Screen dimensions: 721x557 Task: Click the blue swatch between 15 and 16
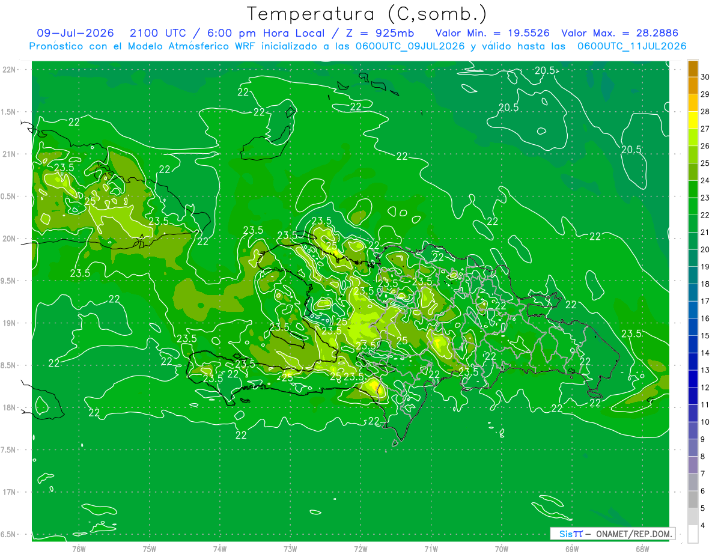click(693, 327)
